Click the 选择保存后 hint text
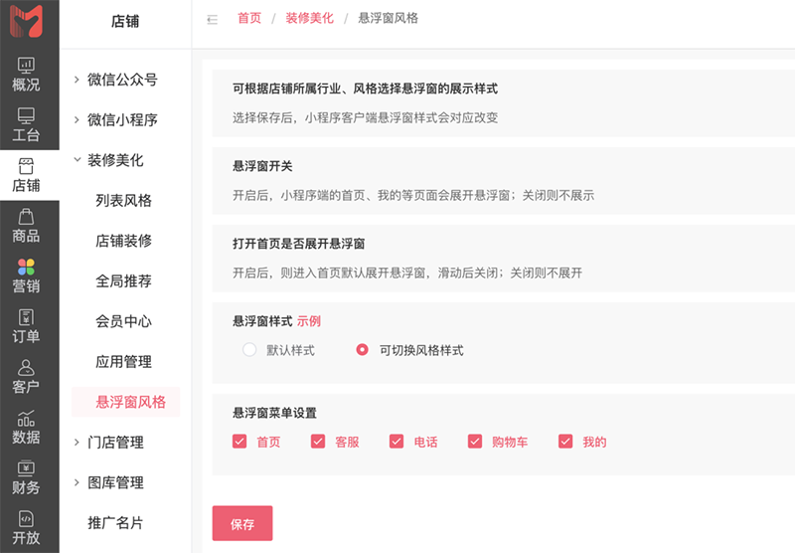 tap(365, 117)
